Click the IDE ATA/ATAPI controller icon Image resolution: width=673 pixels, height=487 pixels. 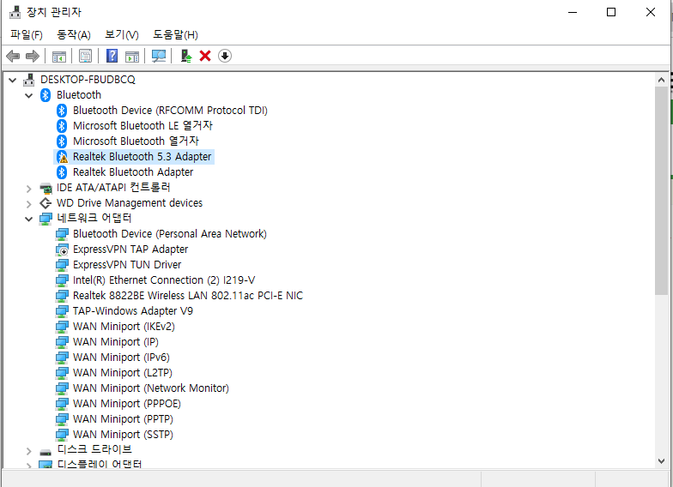pyautogui.click(x=45, y=188)
